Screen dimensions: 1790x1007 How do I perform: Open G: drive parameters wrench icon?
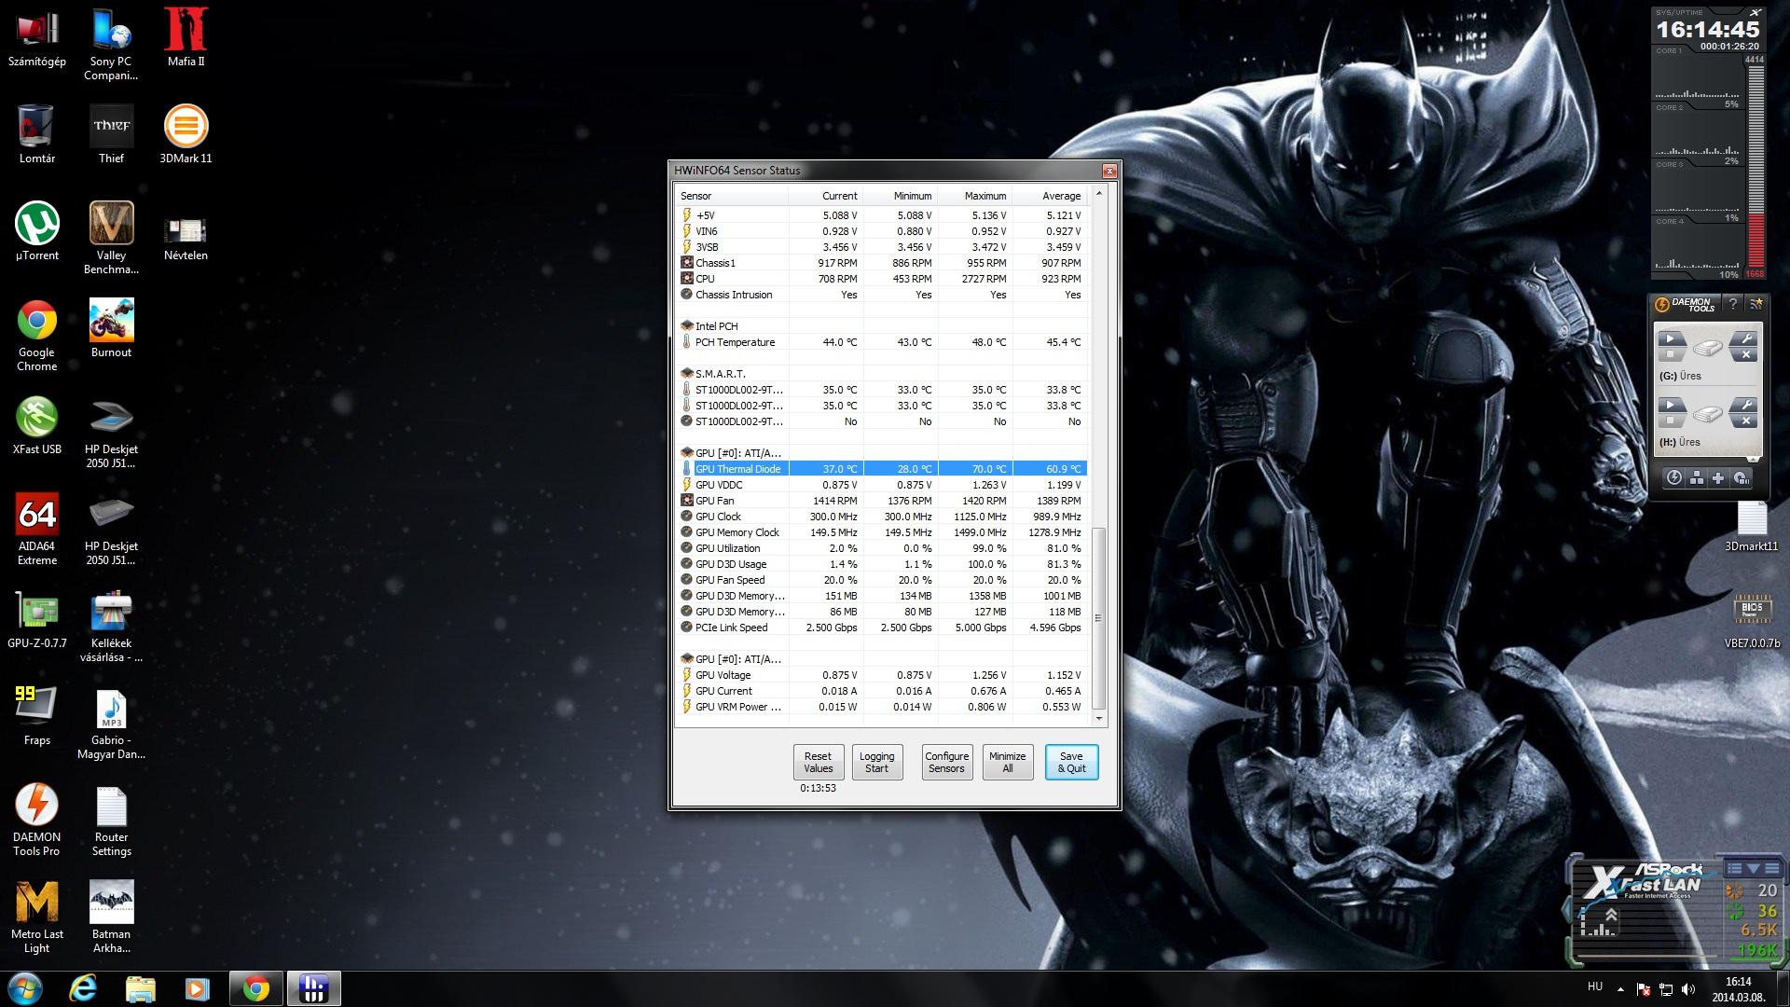[1744, 338]
